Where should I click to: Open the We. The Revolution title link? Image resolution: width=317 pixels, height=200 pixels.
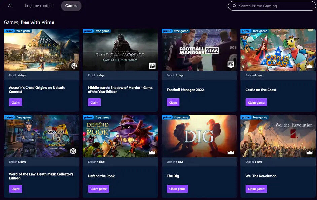coord(261,176)
